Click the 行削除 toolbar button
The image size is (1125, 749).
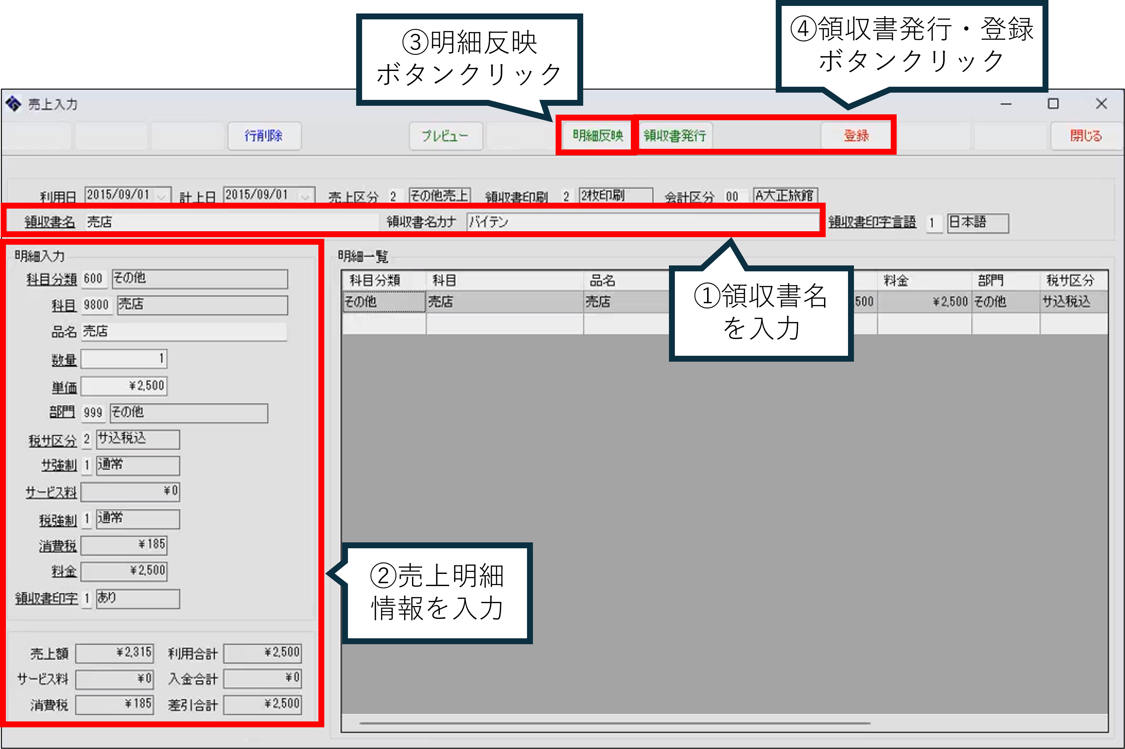(x=264, y=136)
